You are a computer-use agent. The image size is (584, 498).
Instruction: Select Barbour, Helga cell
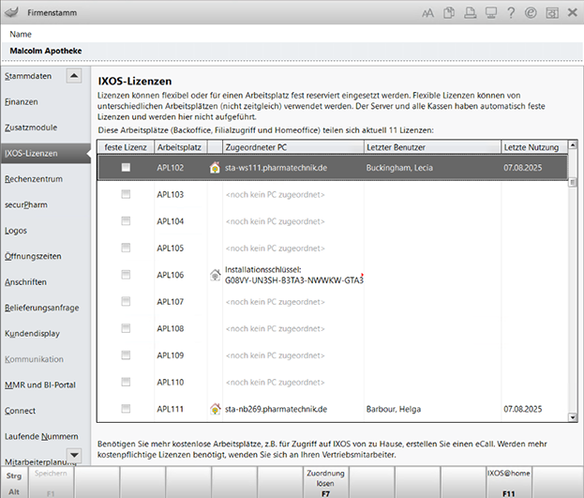coord(394,409)
